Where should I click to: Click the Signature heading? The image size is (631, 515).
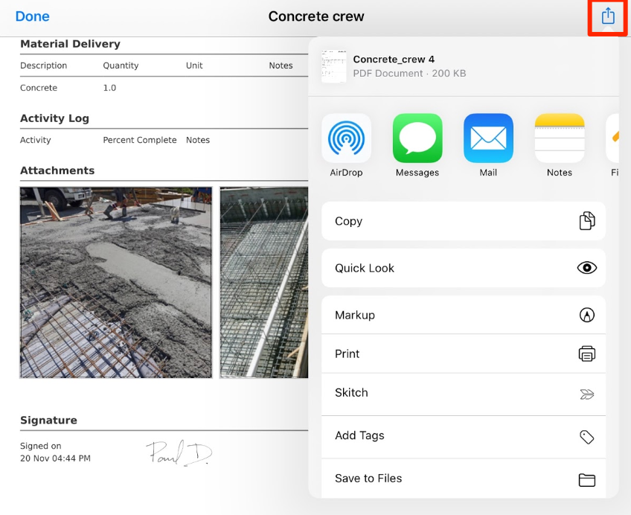tap(48, 420)
